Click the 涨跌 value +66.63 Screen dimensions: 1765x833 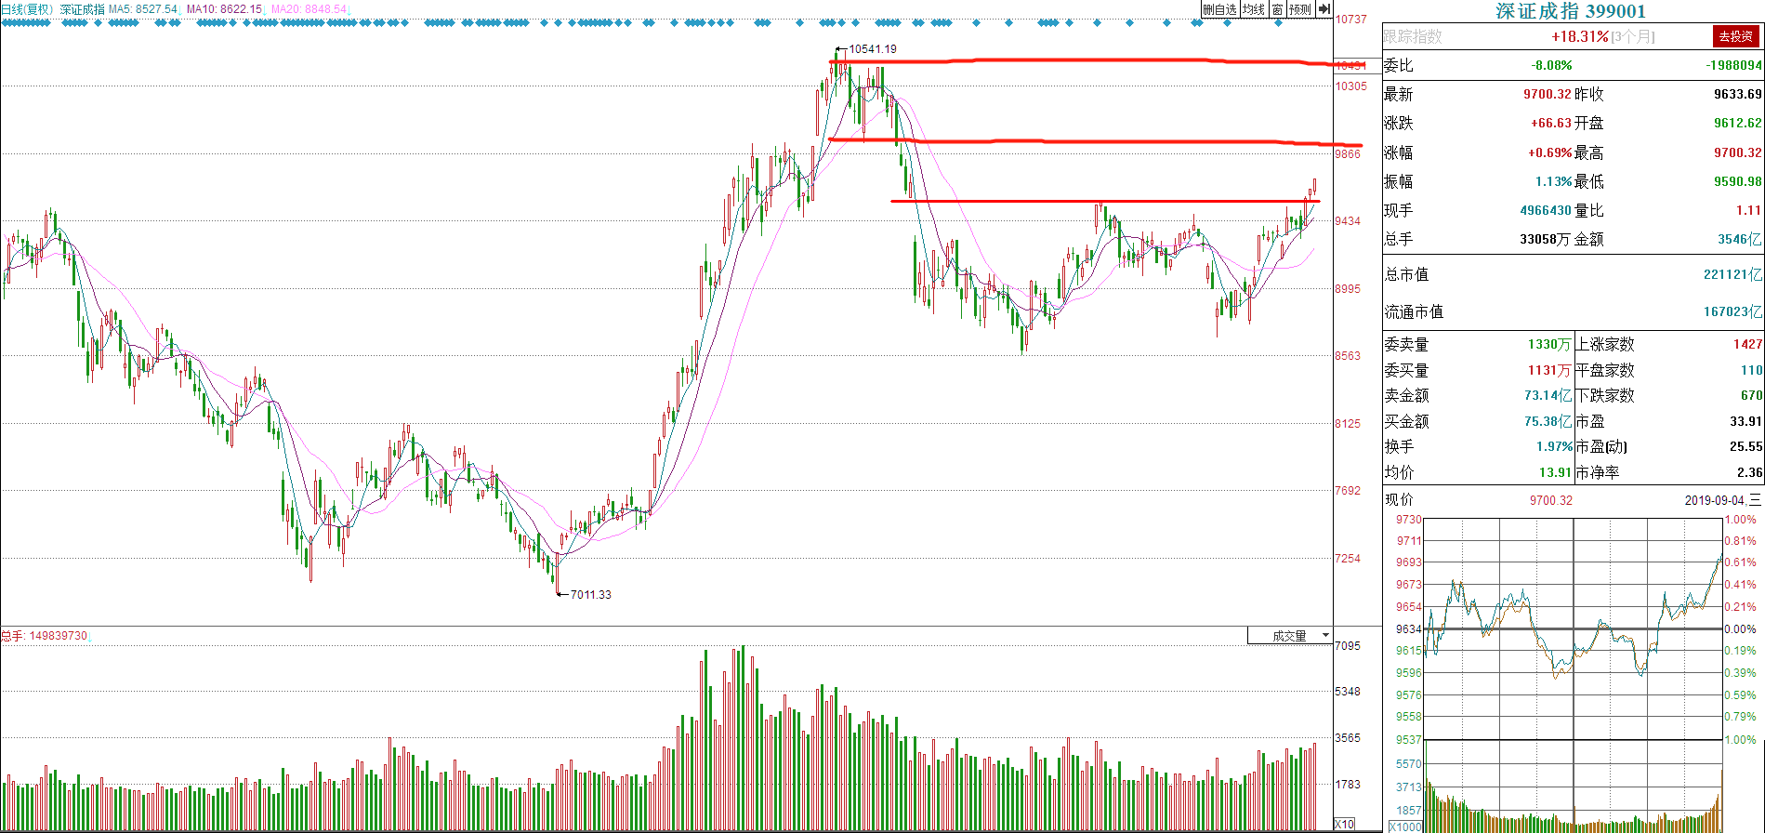point(1550,123)
